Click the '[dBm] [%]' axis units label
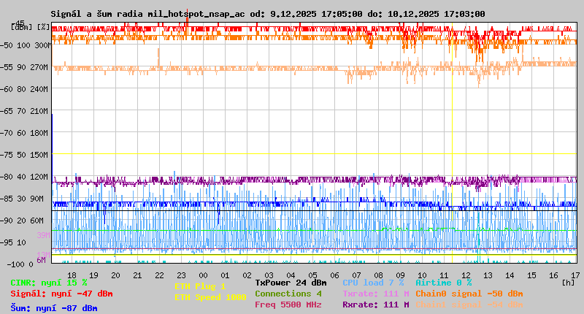The height and width of the screenshot is (314, 584). pos(31,27)
